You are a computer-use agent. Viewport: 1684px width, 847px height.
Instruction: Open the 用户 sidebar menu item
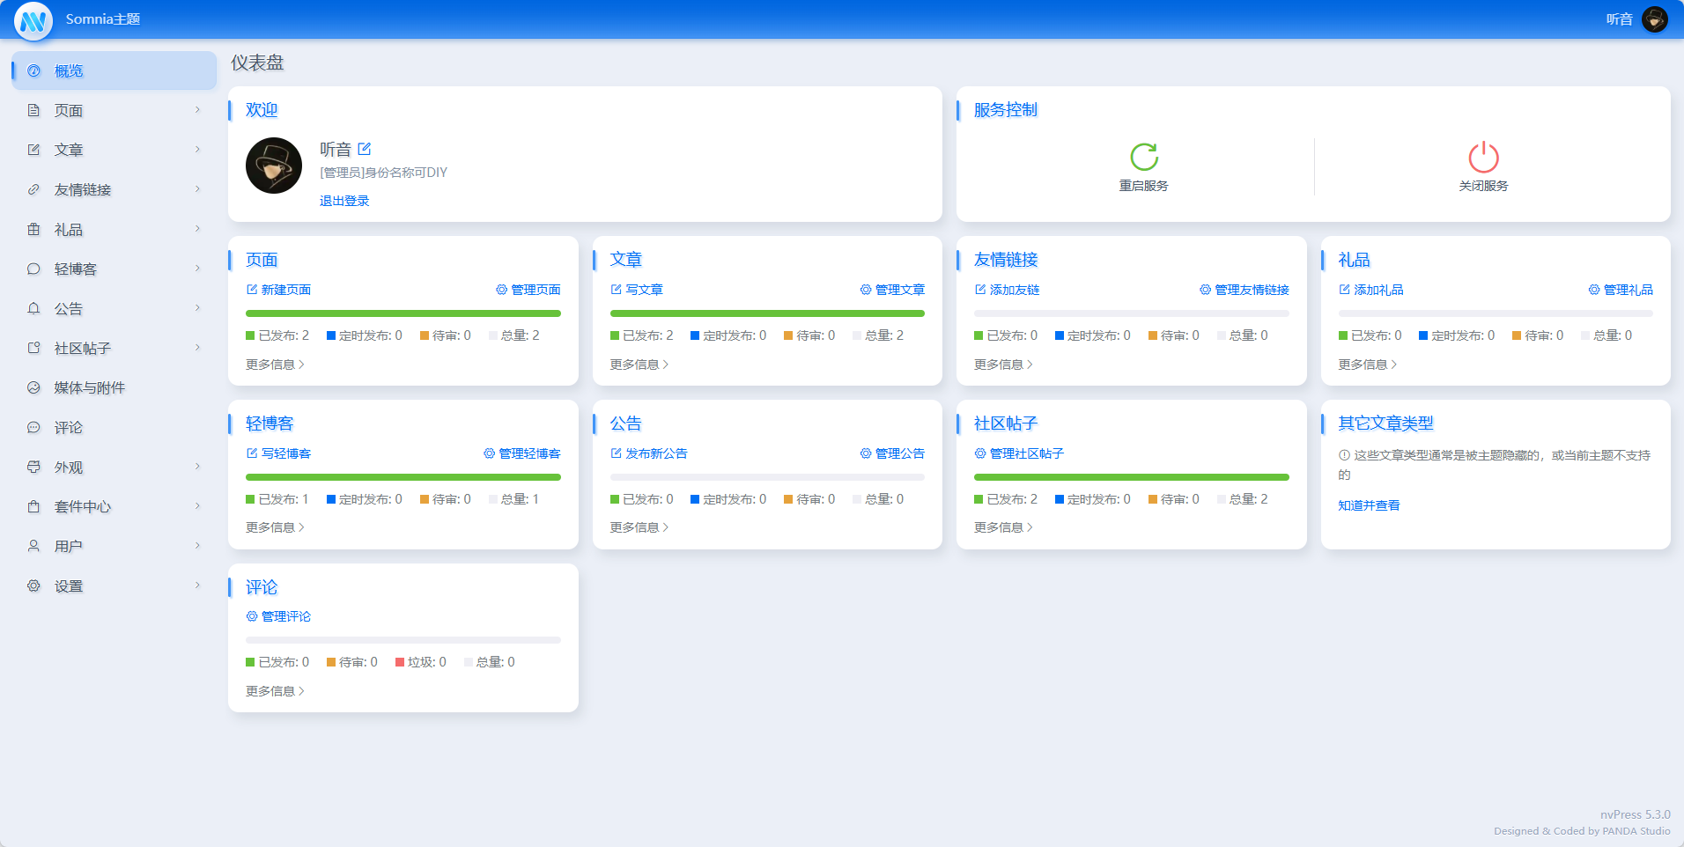pyautogui.click(x=69, y=546)
